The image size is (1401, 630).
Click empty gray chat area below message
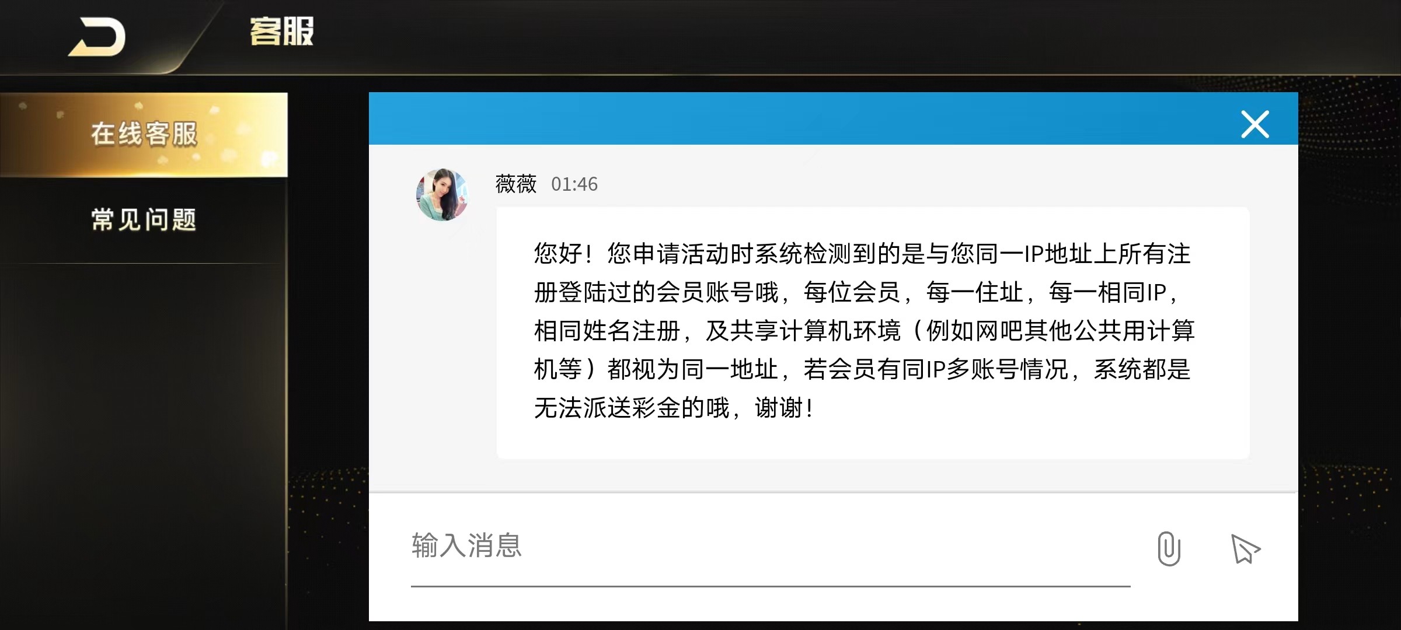(x=833, y=475)
